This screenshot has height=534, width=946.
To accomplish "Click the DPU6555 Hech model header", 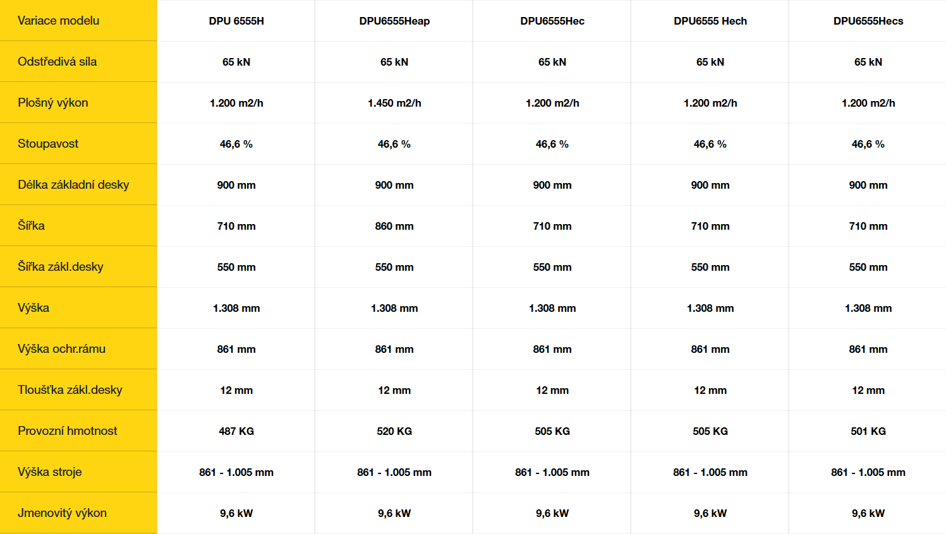I will (710, 21).
